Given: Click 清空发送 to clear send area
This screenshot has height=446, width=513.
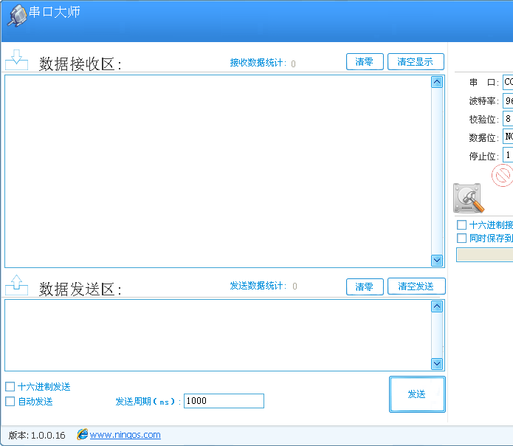Looking at the screenshot, I should coord(416,287).
